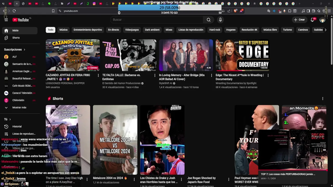Select the Videojuegos filter chip

click(x=132, y=30)
